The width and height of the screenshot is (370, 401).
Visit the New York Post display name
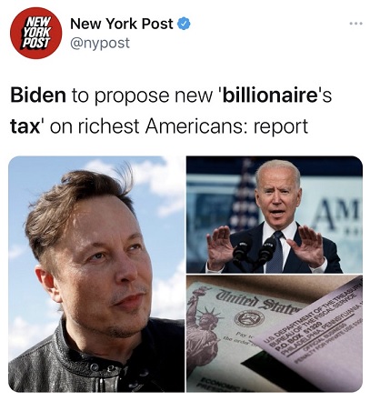[122, 24]
